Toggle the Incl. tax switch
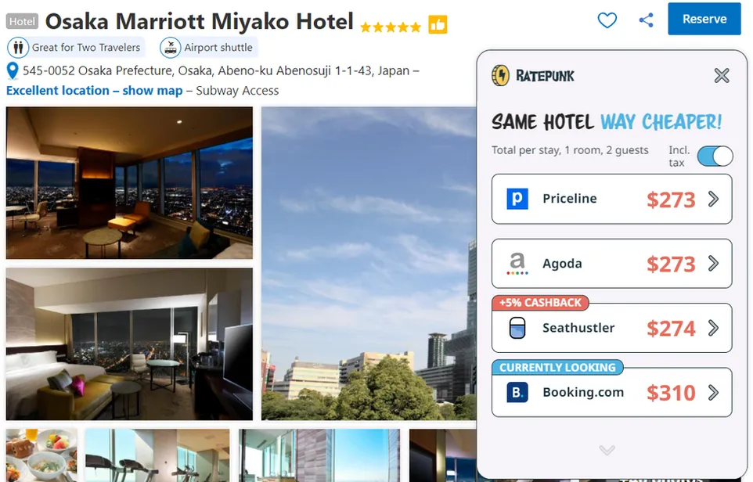The width and height of the screenshot is (753, 482). [715, 156]
